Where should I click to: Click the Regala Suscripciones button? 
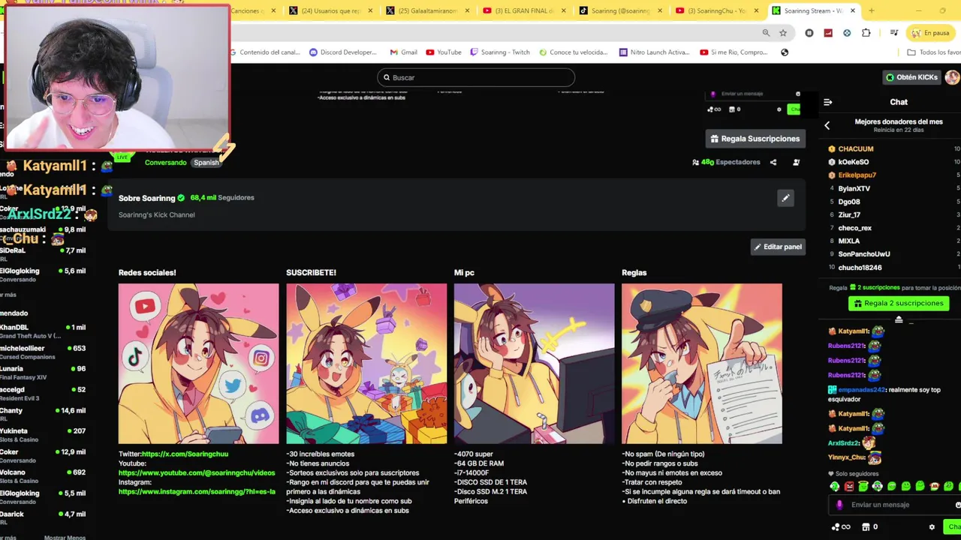[x=755, y=139]
